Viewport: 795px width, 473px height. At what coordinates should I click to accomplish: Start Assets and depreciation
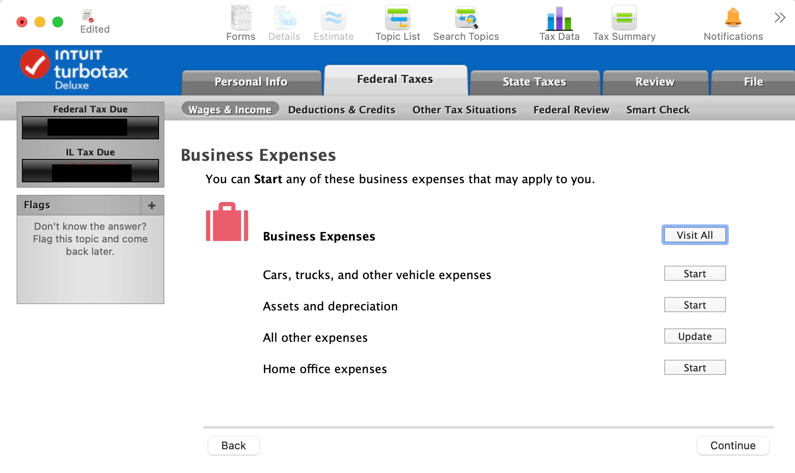point(695,305)
